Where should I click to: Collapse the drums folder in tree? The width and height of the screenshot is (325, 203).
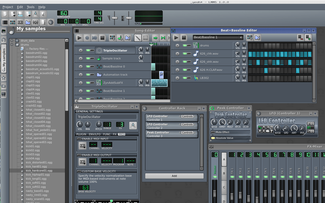(x=12, y=45)
